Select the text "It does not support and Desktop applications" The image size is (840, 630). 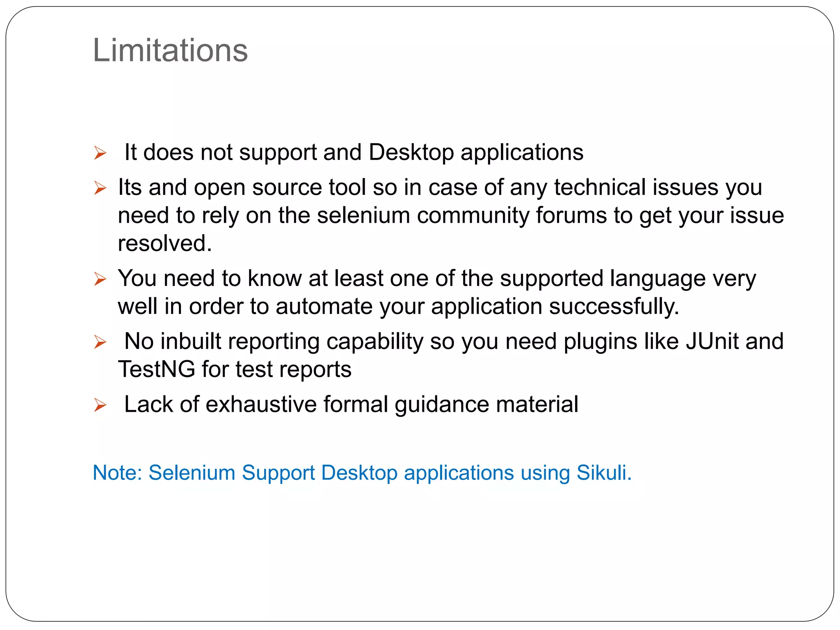coord(354,153)
